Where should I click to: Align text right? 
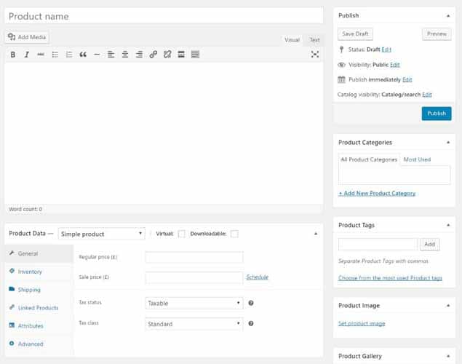pyautogui.click(x=139, y=55)
